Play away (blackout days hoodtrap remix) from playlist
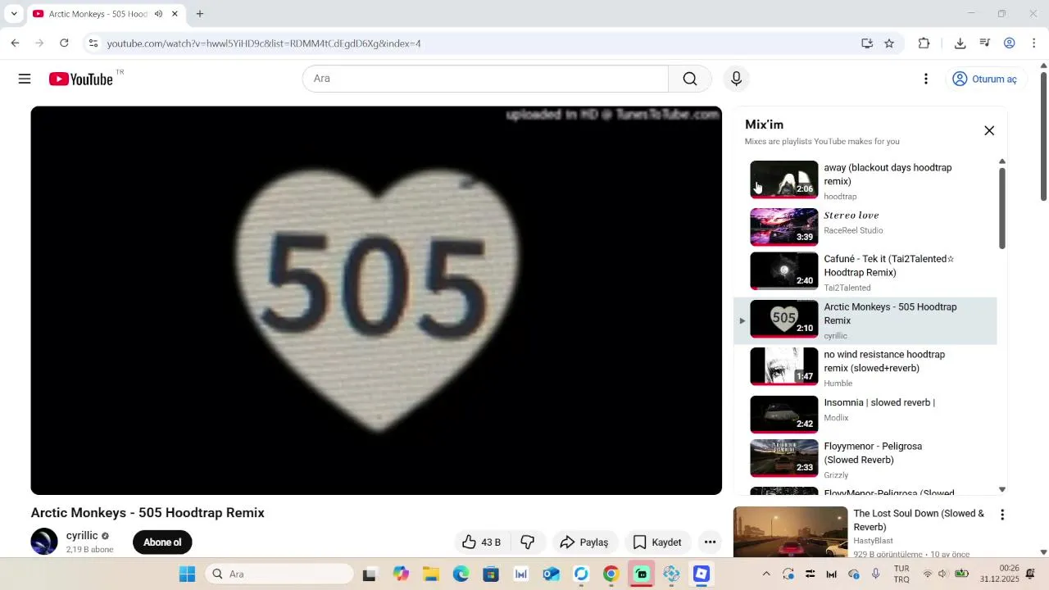1049x590 pixels. click(x=865, y=180)
